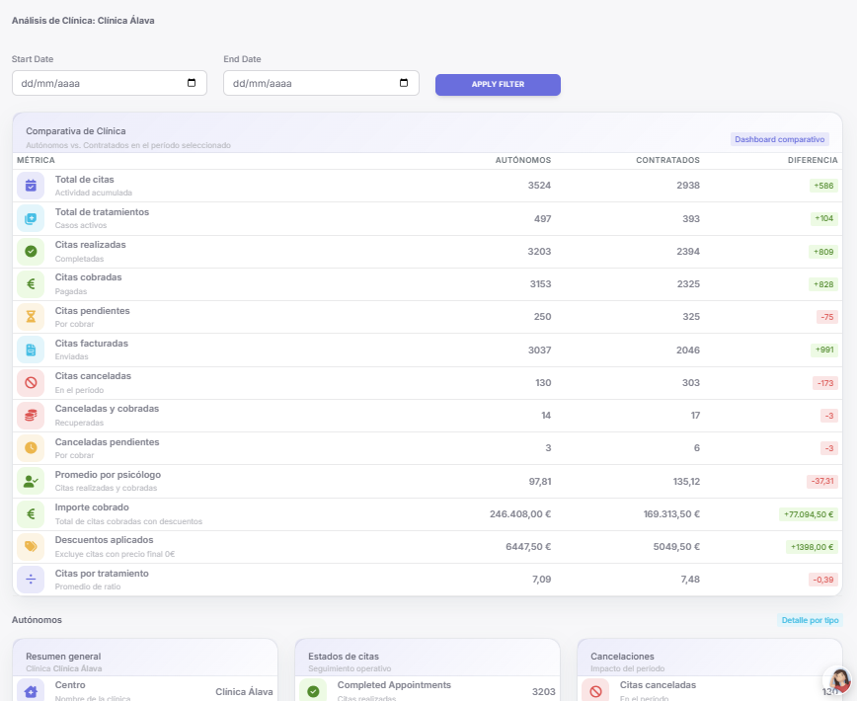Click the division icon for Citas por tratamiento
This screenshot has width=857, height=701.
(x=31, y=579)
